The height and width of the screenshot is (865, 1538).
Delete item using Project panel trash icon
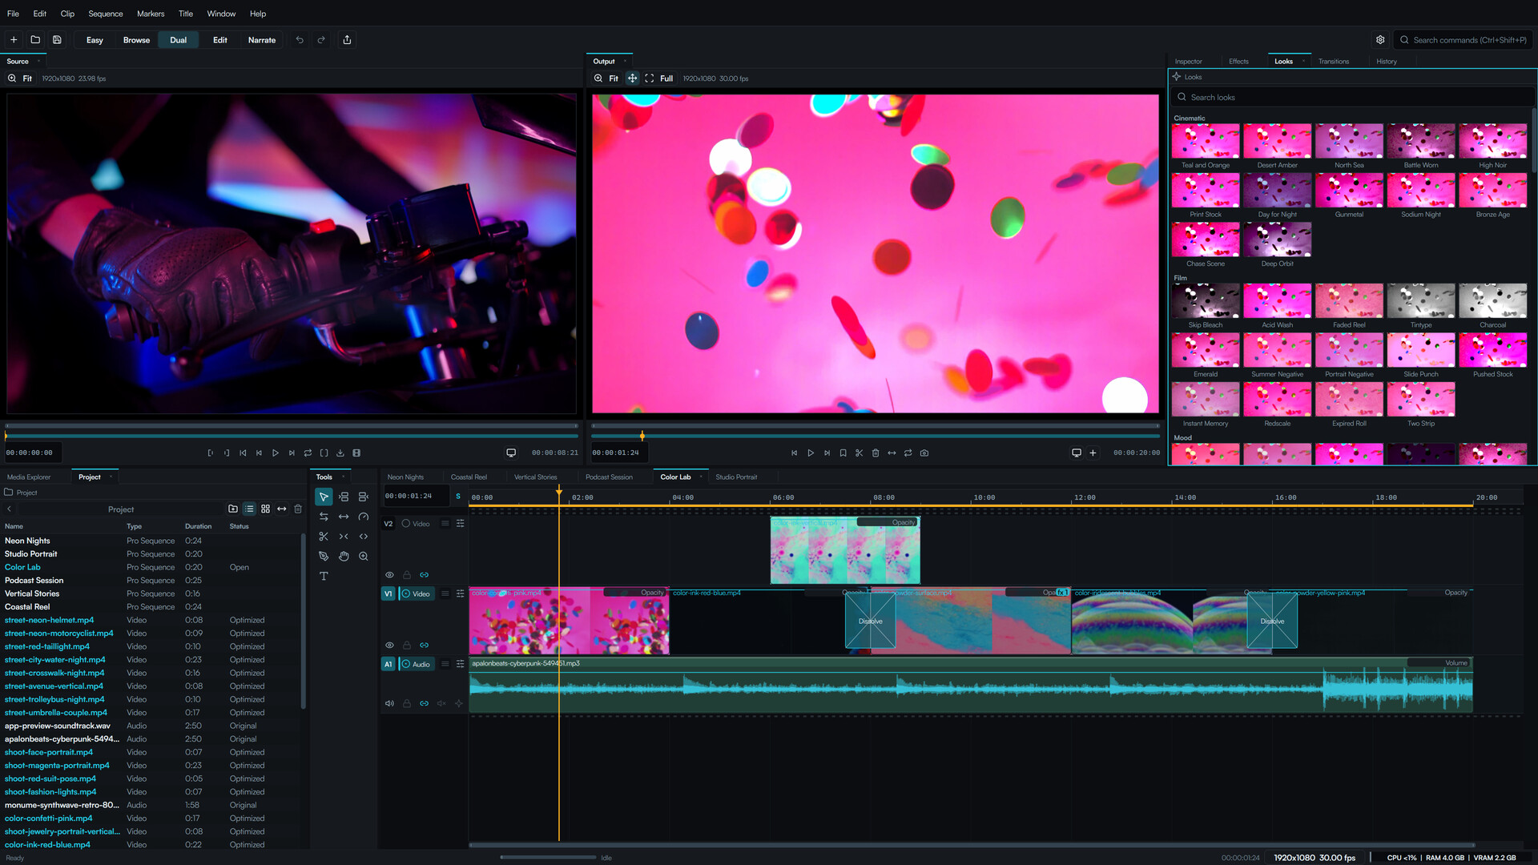click(298, 509)
